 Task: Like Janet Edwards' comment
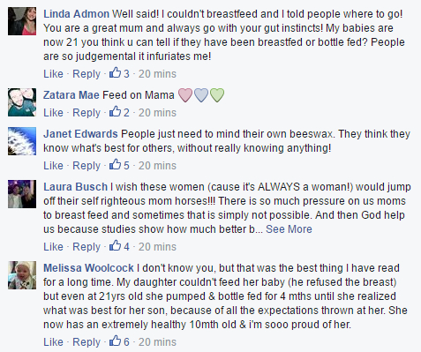53,165
